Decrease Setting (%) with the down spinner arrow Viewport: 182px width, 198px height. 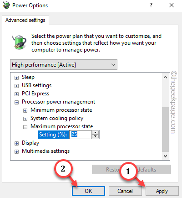click(95, 136)
